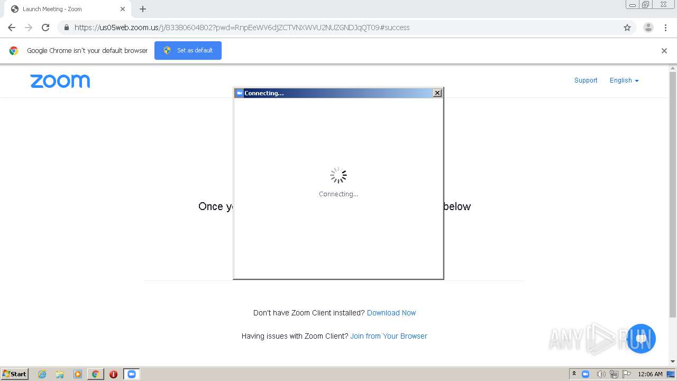Open the chat help bubble
Image resolution: width=677 pixels, height=381 pixels.
click(641, 339)
